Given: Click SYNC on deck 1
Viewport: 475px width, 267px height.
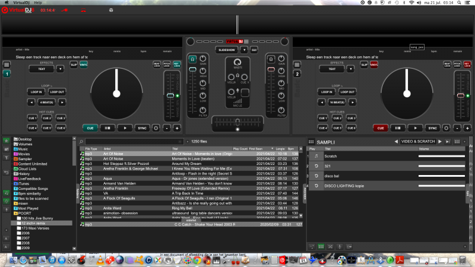Looking at the screenshot, I should pos(142,128).
